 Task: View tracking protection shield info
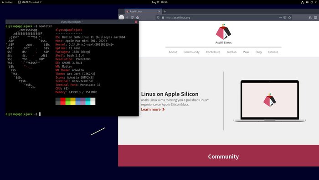158,17
